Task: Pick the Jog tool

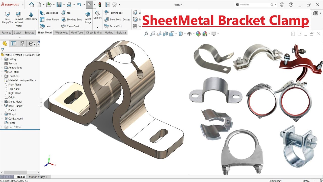Action: coord(66,13)
